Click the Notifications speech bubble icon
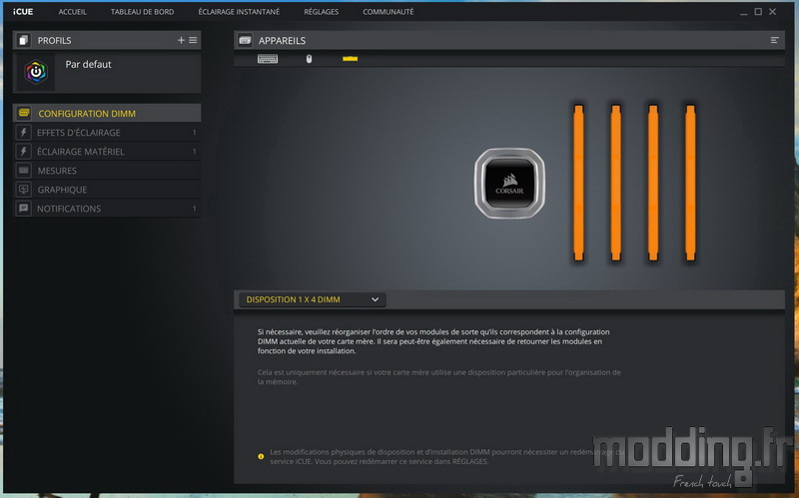 click(23, 209)
